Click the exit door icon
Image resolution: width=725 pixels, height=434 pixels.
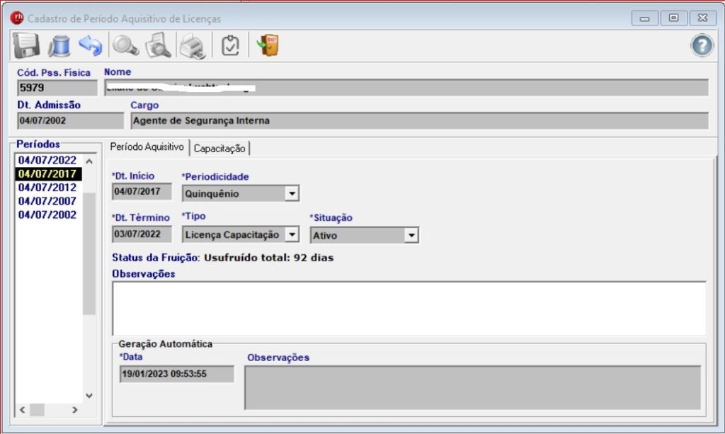coord(268,45)
